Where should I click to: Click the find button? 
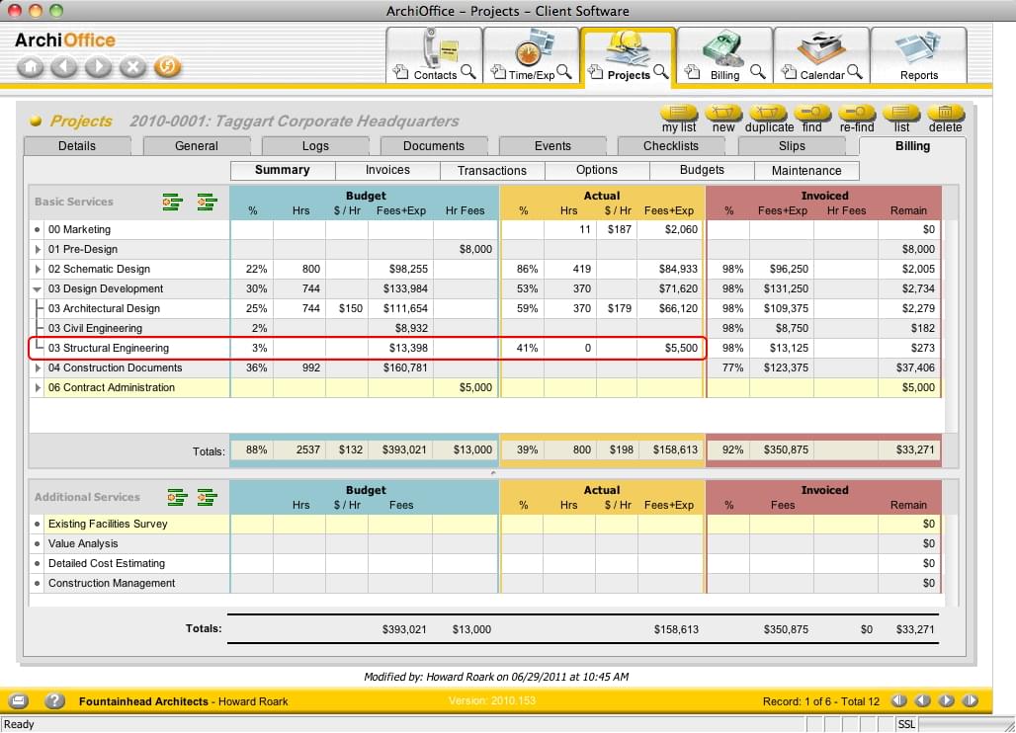[811, 119]
